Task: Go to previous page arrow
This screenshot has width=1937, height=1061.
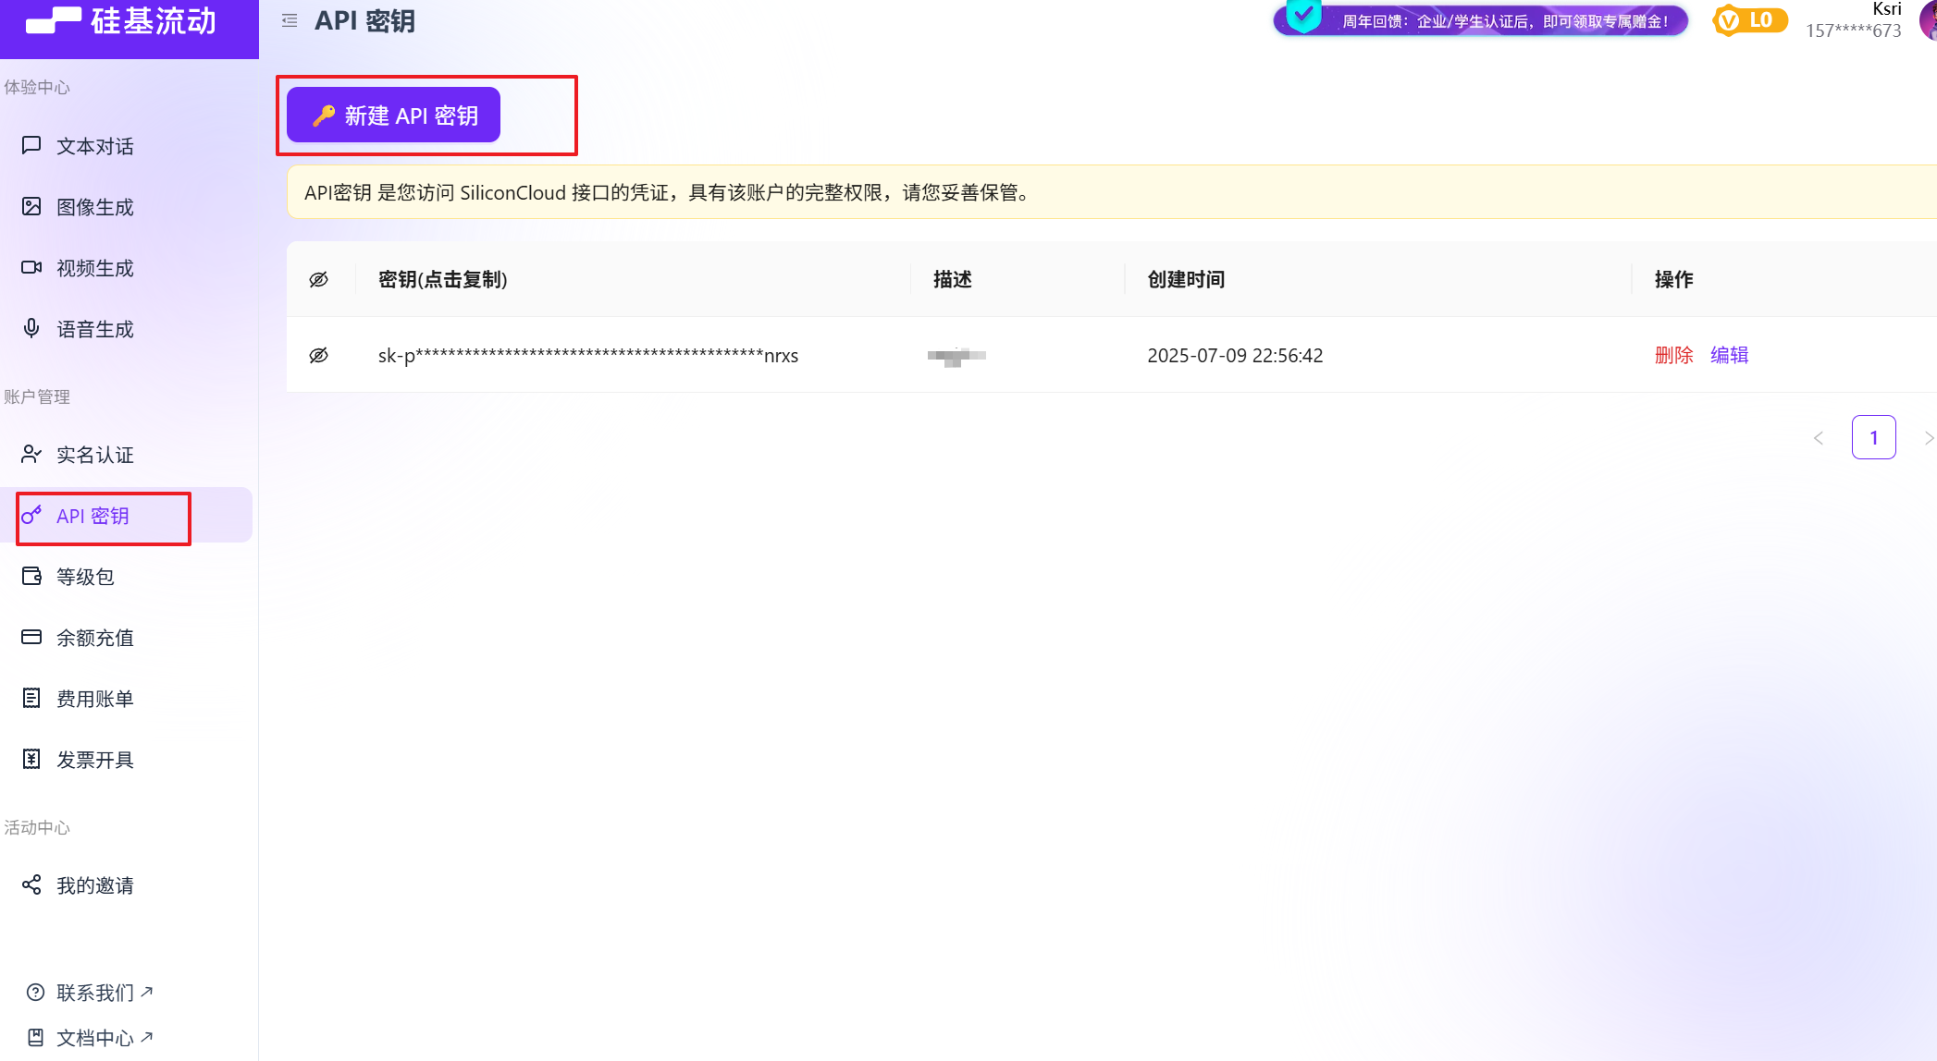Action: tap(1819, 437)
